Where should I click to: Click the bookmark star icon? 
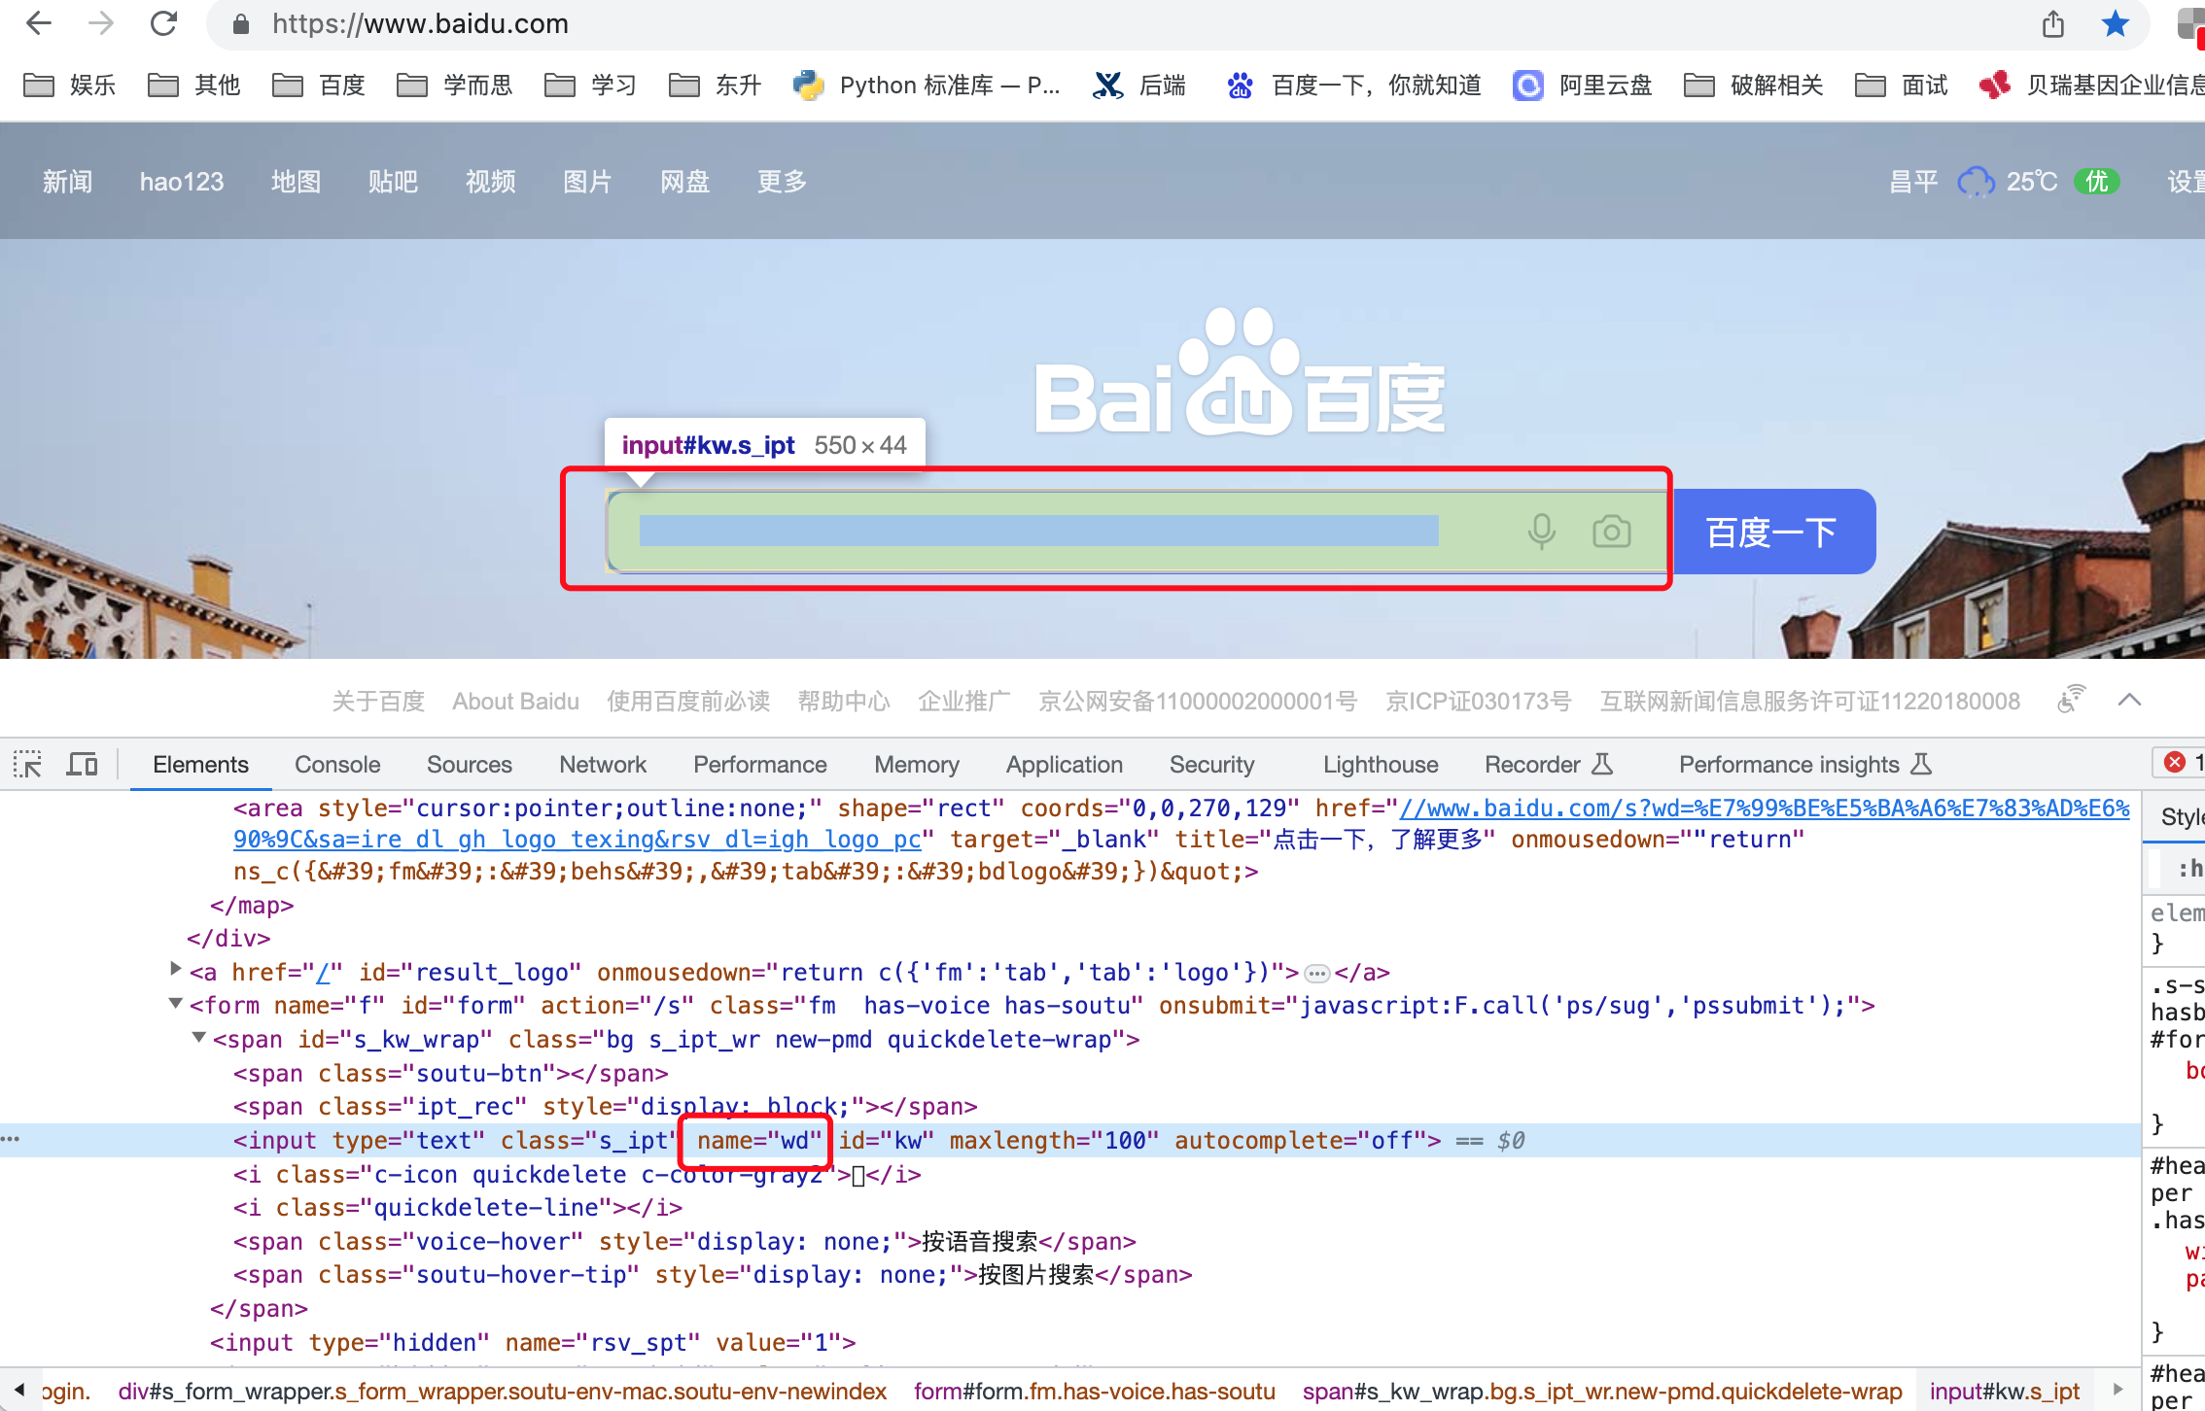click(x=2115, y=23)
